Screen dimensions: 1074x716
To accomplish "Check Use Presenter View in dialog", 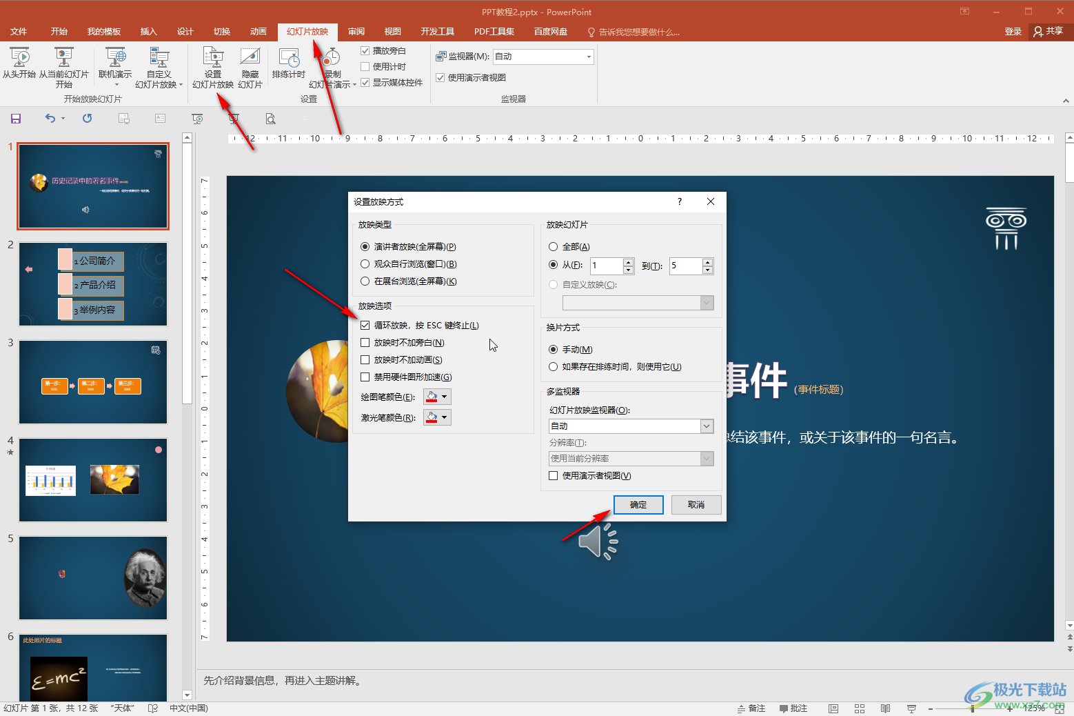I will (x=554, y=476).
